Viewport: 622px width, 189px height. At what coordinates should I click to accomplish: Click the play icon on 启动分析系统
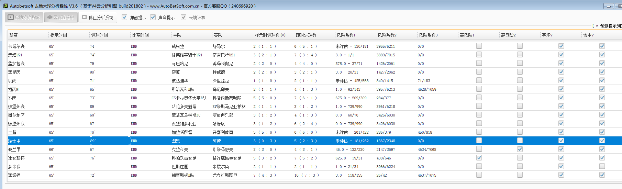click(11, 17)
